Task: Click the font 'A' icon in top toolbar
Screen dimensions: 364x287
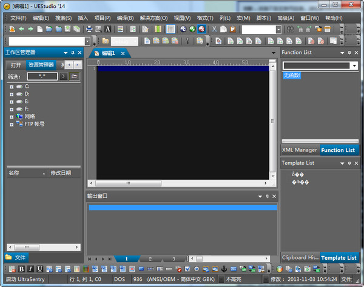Action: (x=108, y=29)
